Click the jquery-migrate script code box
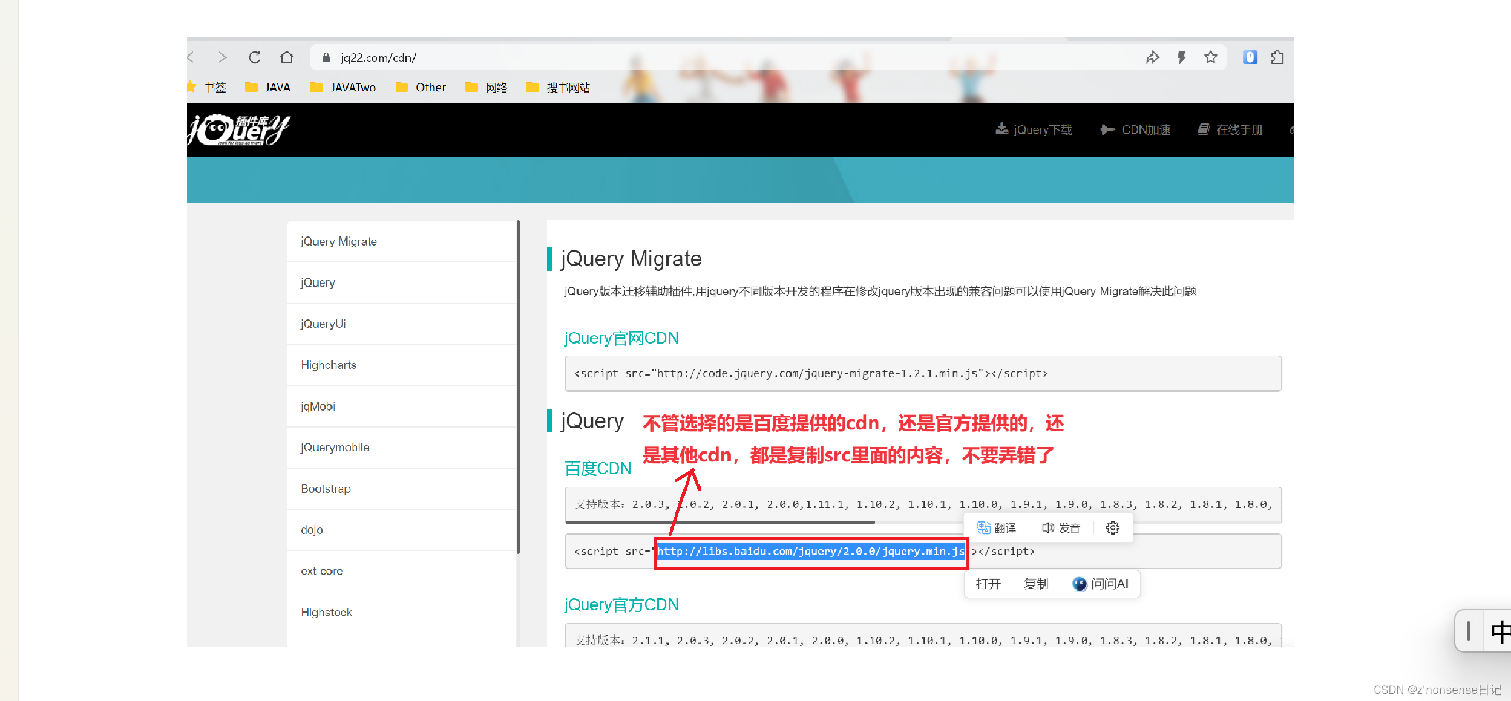The image size is (1511, 701). tap(923, 373)
